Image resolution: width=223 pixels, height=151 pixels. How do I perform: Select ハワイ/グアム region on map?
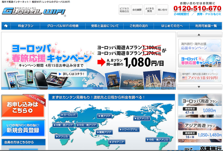click(x=129, y=129)
